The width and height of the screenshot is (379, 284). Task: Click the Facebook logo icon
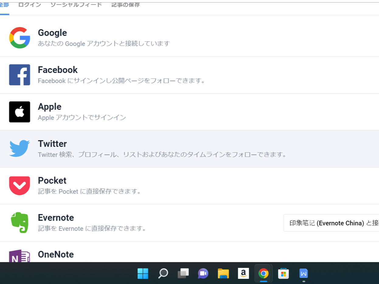[19, 75]
